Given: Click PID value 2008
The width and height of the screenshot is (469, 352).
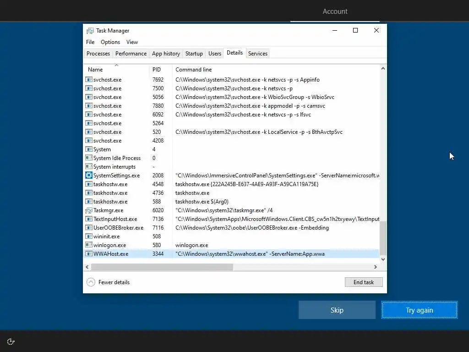Looking at the screenshot, I should click(158, 176).
